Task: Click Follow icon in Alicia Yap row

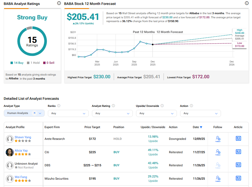Action: (218, 152)
